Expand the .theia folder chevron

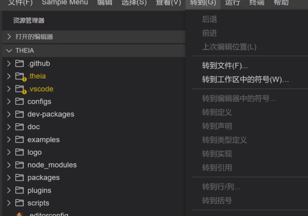coord(9,76)
